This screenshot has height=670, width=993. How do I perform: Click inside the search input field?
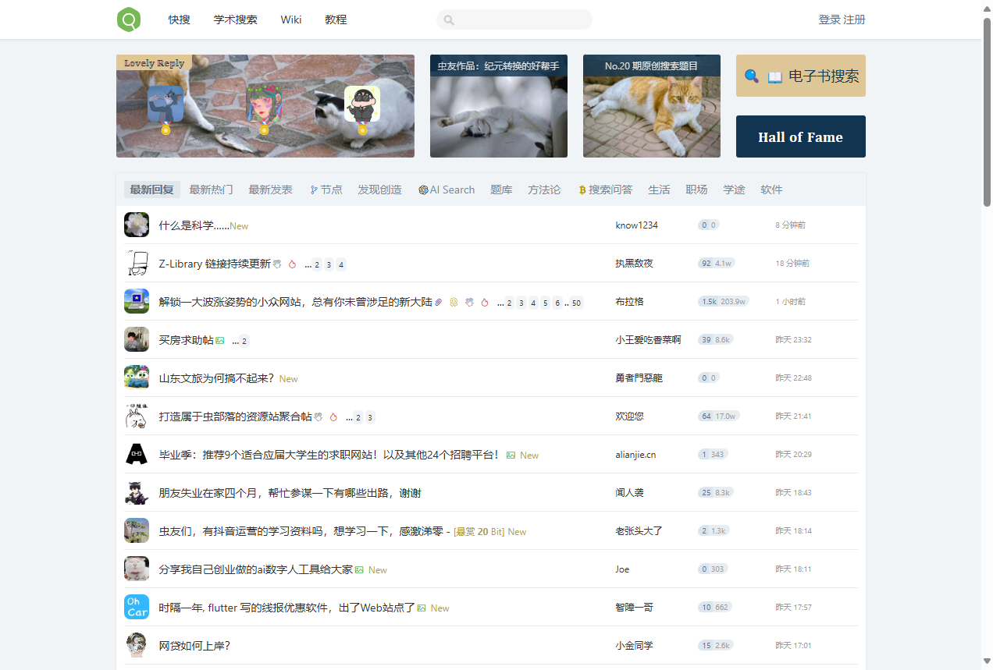tap(514, 19)
